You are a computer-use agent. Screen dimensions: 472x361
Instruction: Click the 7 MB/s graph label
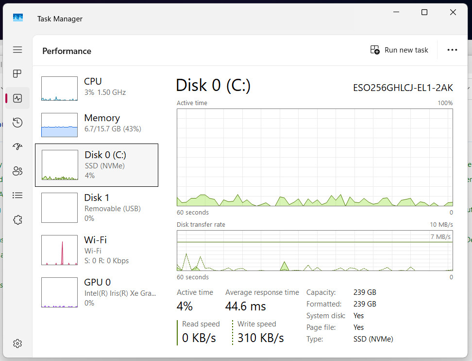point(440,237)
